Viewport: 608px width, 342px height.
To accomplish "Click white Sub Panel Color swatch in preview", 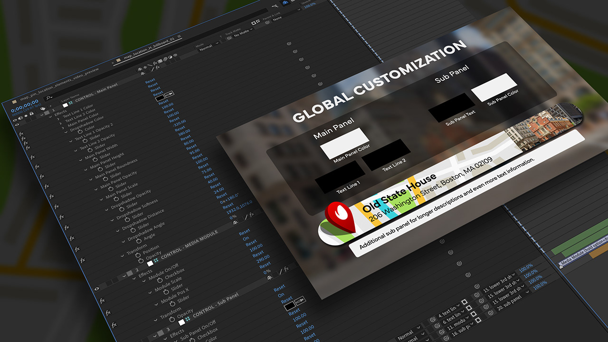I will pyautogui.click(x=494, y=88).
